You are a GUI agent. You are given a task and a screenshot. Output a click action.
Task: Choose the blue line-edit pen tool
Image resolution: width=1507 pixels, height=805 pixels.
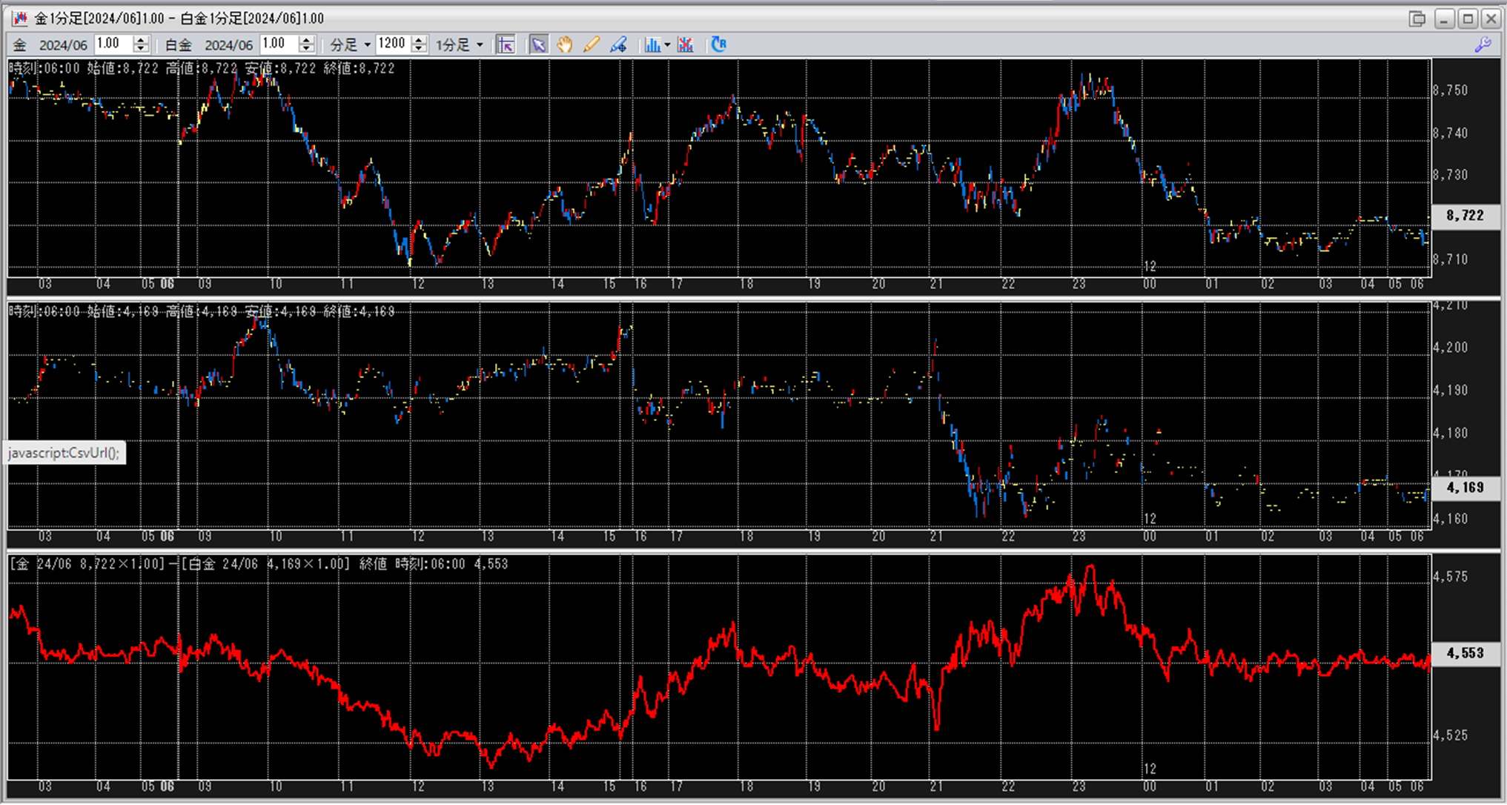coord(618,45)
